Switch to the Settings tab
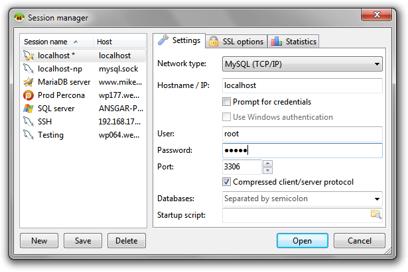The height and width of the screenshot is (272, 408). point(179,40)
